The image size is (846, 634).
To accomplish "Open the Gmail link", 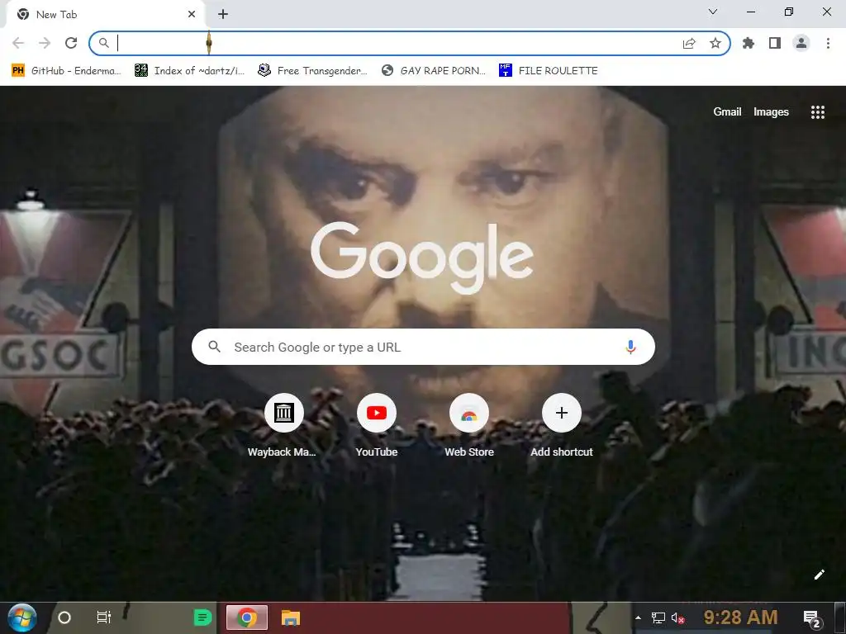I will pos(727,111).
